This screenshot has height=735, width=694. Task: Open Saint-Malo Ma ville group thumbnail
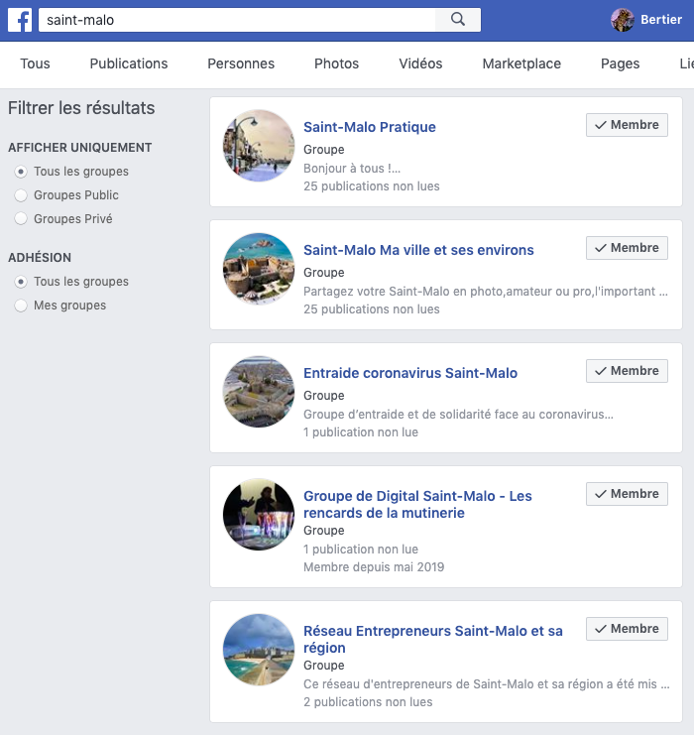(259, 269)
